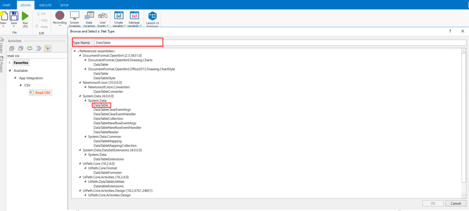Refresh the Activities panel list
469x211 pixels.
pos(30,48)
